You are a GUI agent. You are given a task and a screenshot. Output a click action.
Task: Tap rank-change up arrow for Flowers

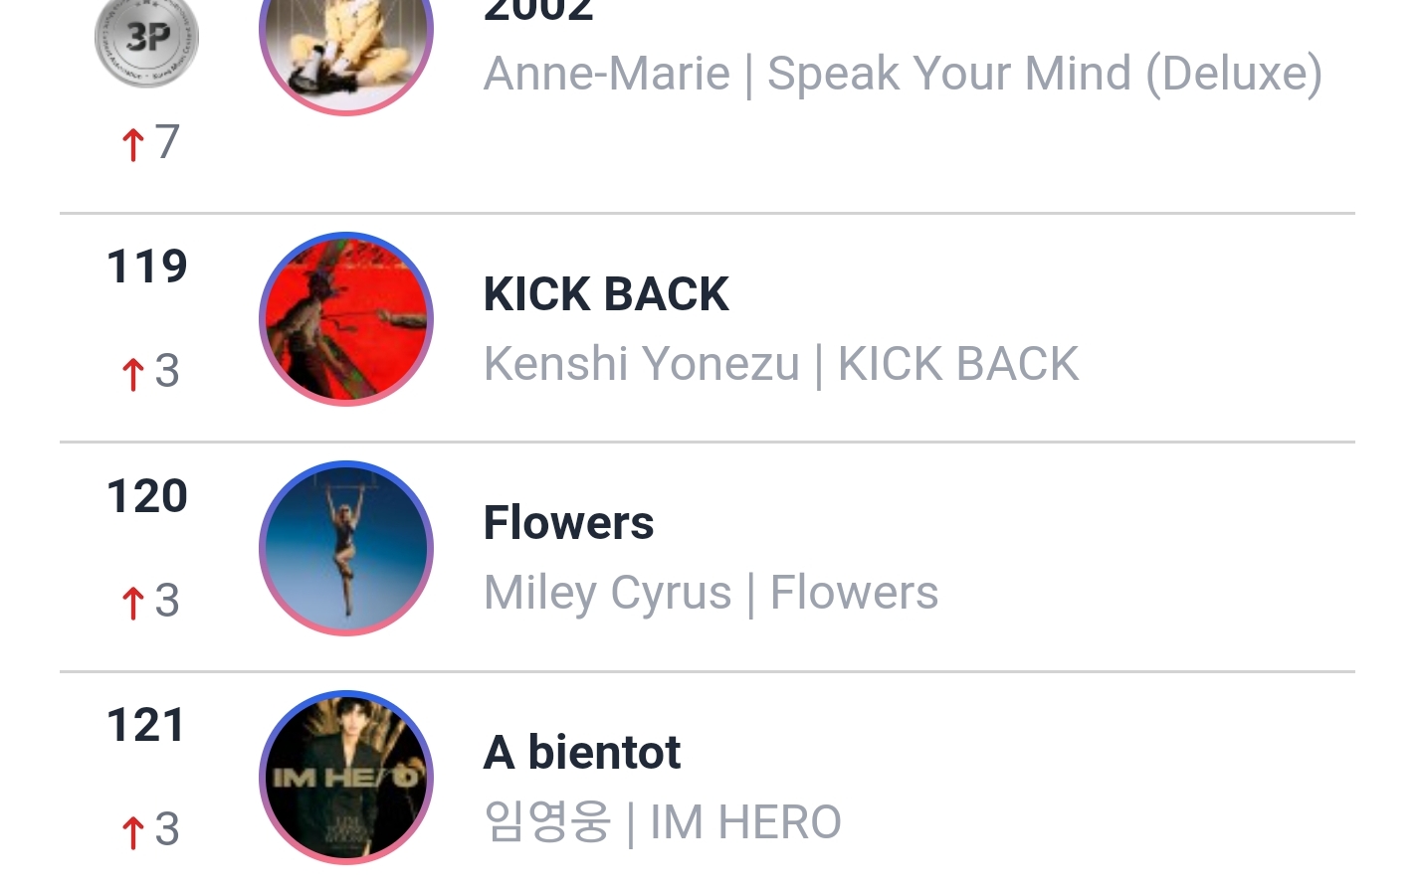coord(132,603)
